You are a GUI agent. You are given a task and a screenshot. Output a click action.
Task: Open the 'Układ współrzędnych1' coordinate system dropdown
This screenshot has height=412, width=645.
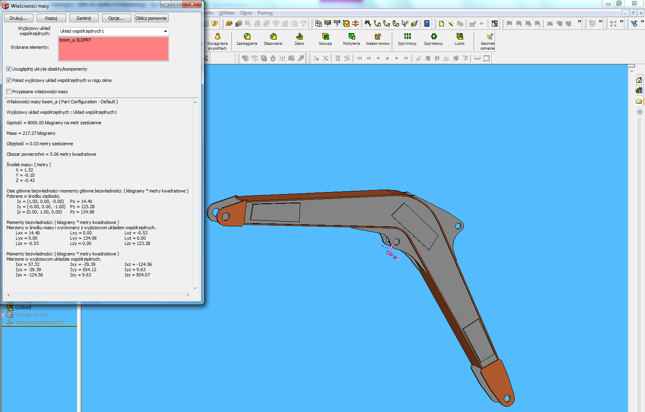pos(165,31)
